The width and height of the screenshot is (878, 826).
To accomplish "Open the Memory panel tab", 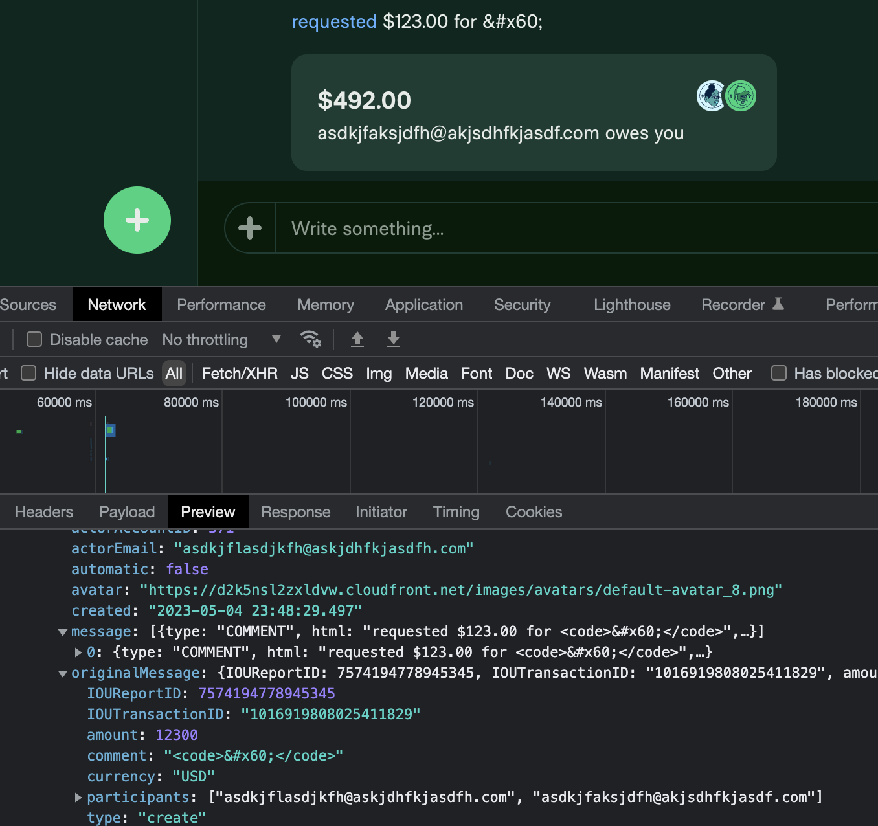I will pos(326,304).
